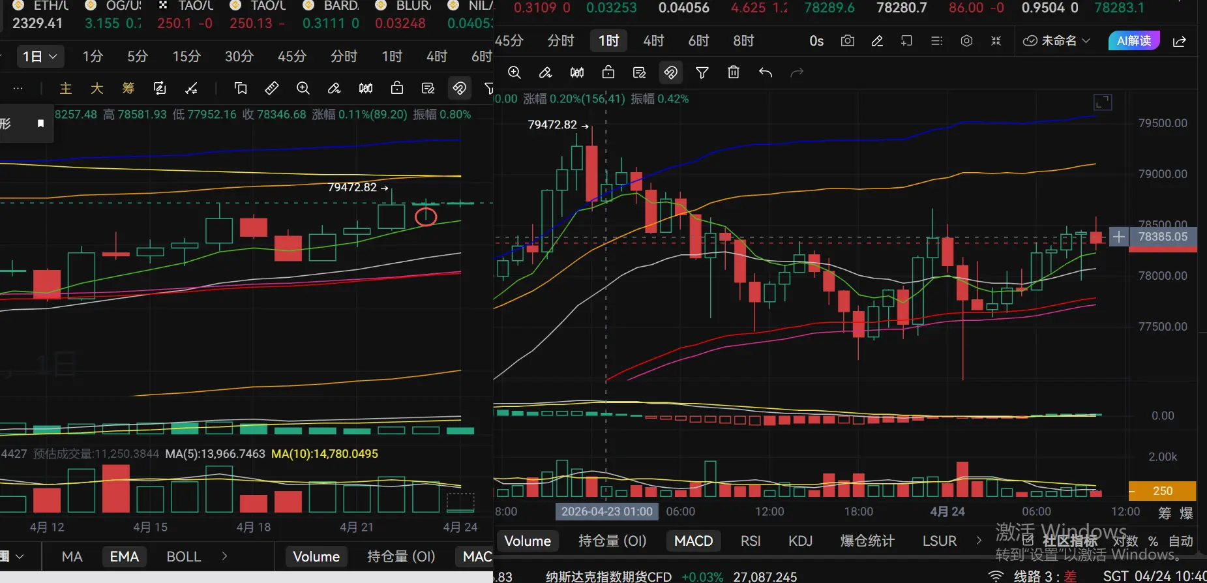Toggle 持仓量 (OI) indicator in left chart
This screenshot has width=1207, height=583.
click(401, 557)
